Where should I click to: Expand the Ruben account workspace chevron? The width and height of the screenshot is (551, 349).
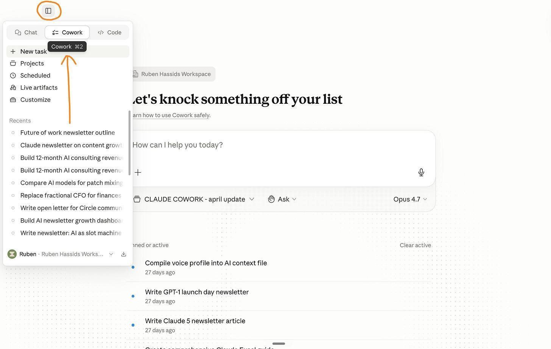coord(111,254)
